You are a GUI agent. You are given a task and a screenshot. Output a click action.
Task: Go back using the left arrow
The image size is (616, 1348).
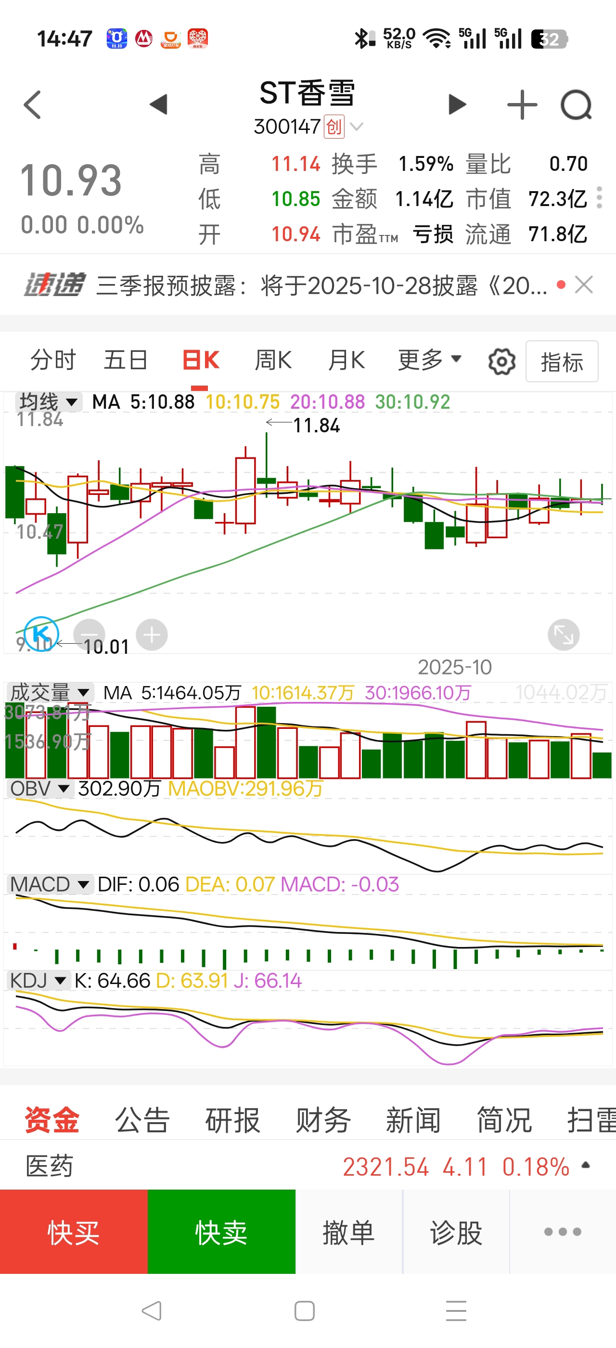[32, 104]
